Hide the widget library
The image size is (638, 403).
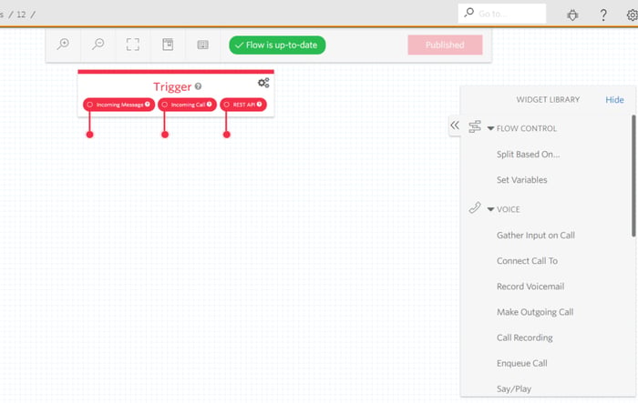tap(614, 99)
